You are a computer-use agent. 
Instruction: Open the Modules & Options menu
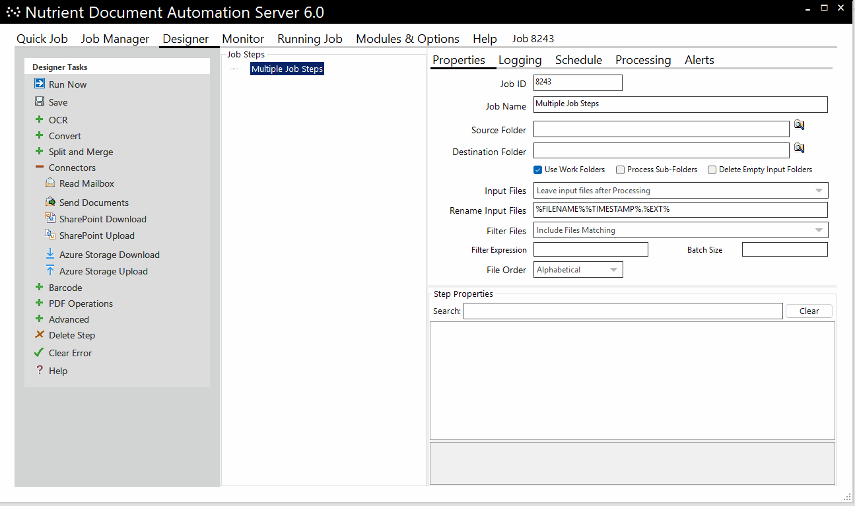tap(407, 38)
